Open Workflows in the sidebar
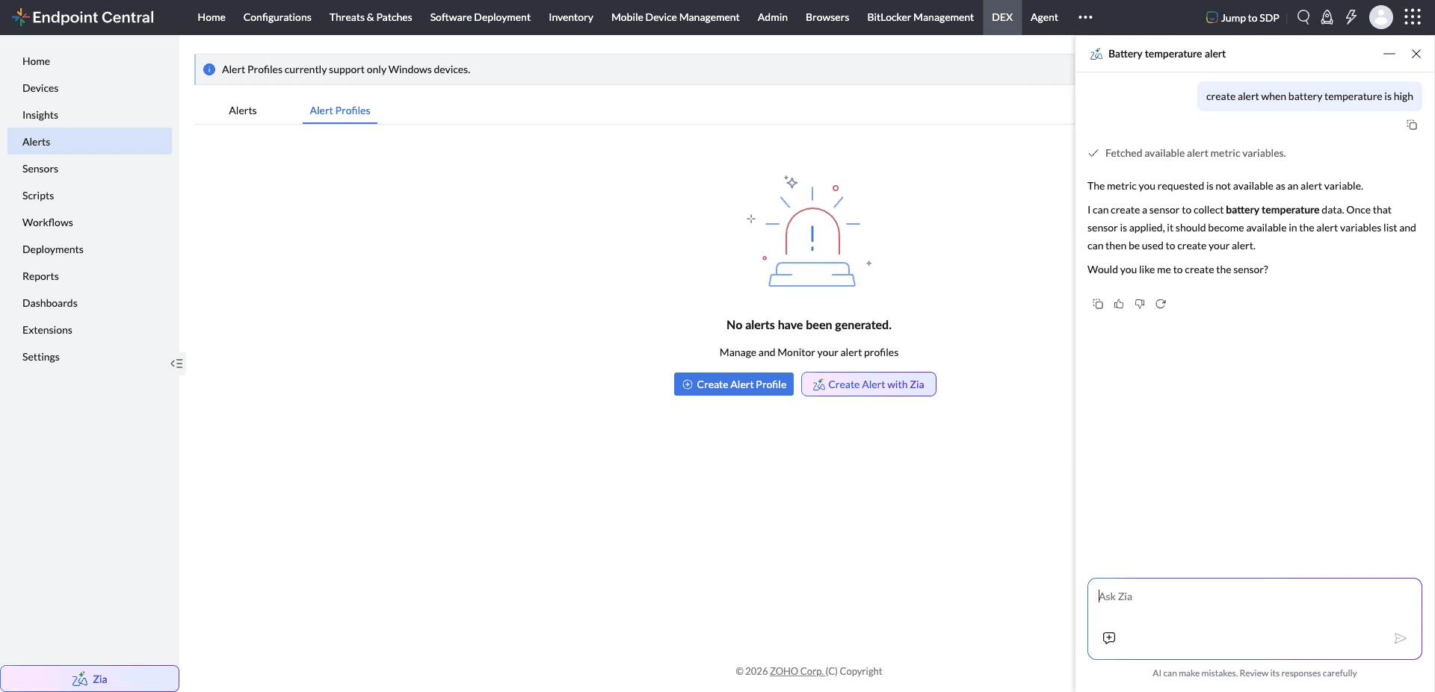 click(x=90, y=222)
